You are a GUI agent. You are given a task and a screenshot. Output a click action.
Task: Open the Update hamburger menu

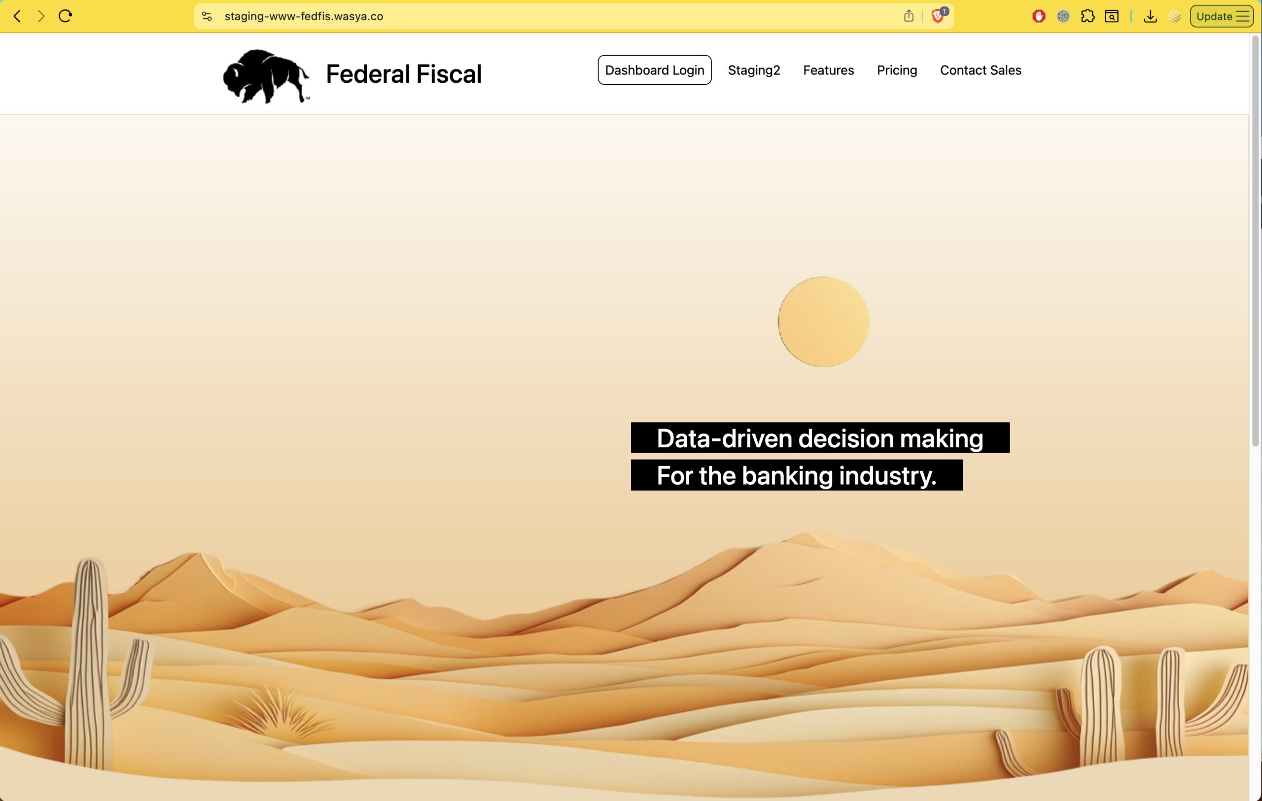point(1222,16)
